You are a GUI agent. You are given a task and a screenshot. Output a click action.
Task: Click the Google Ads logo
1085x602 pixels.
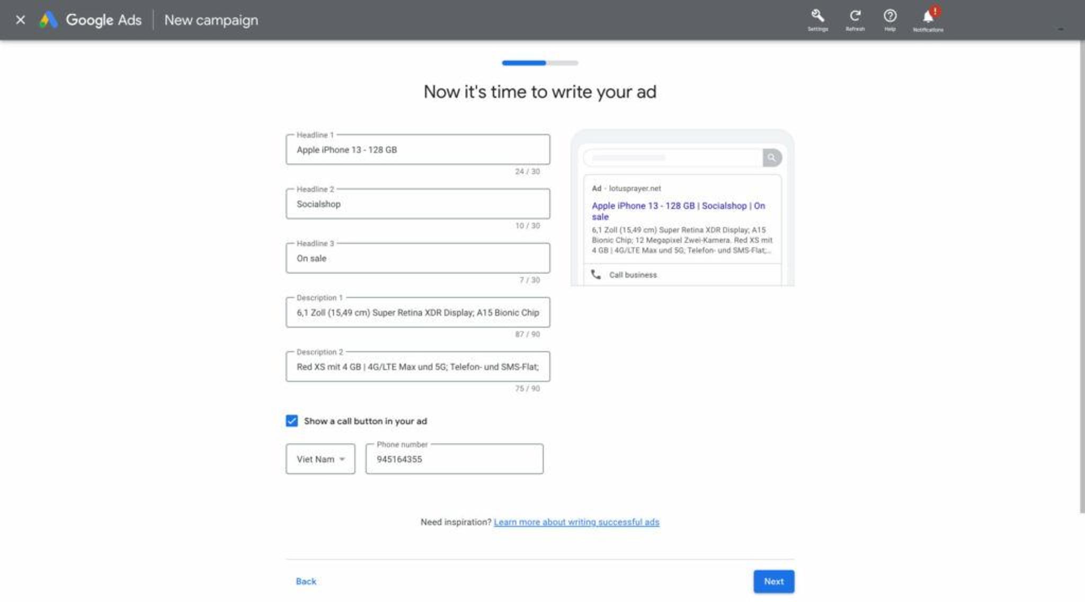click(91, 20)
